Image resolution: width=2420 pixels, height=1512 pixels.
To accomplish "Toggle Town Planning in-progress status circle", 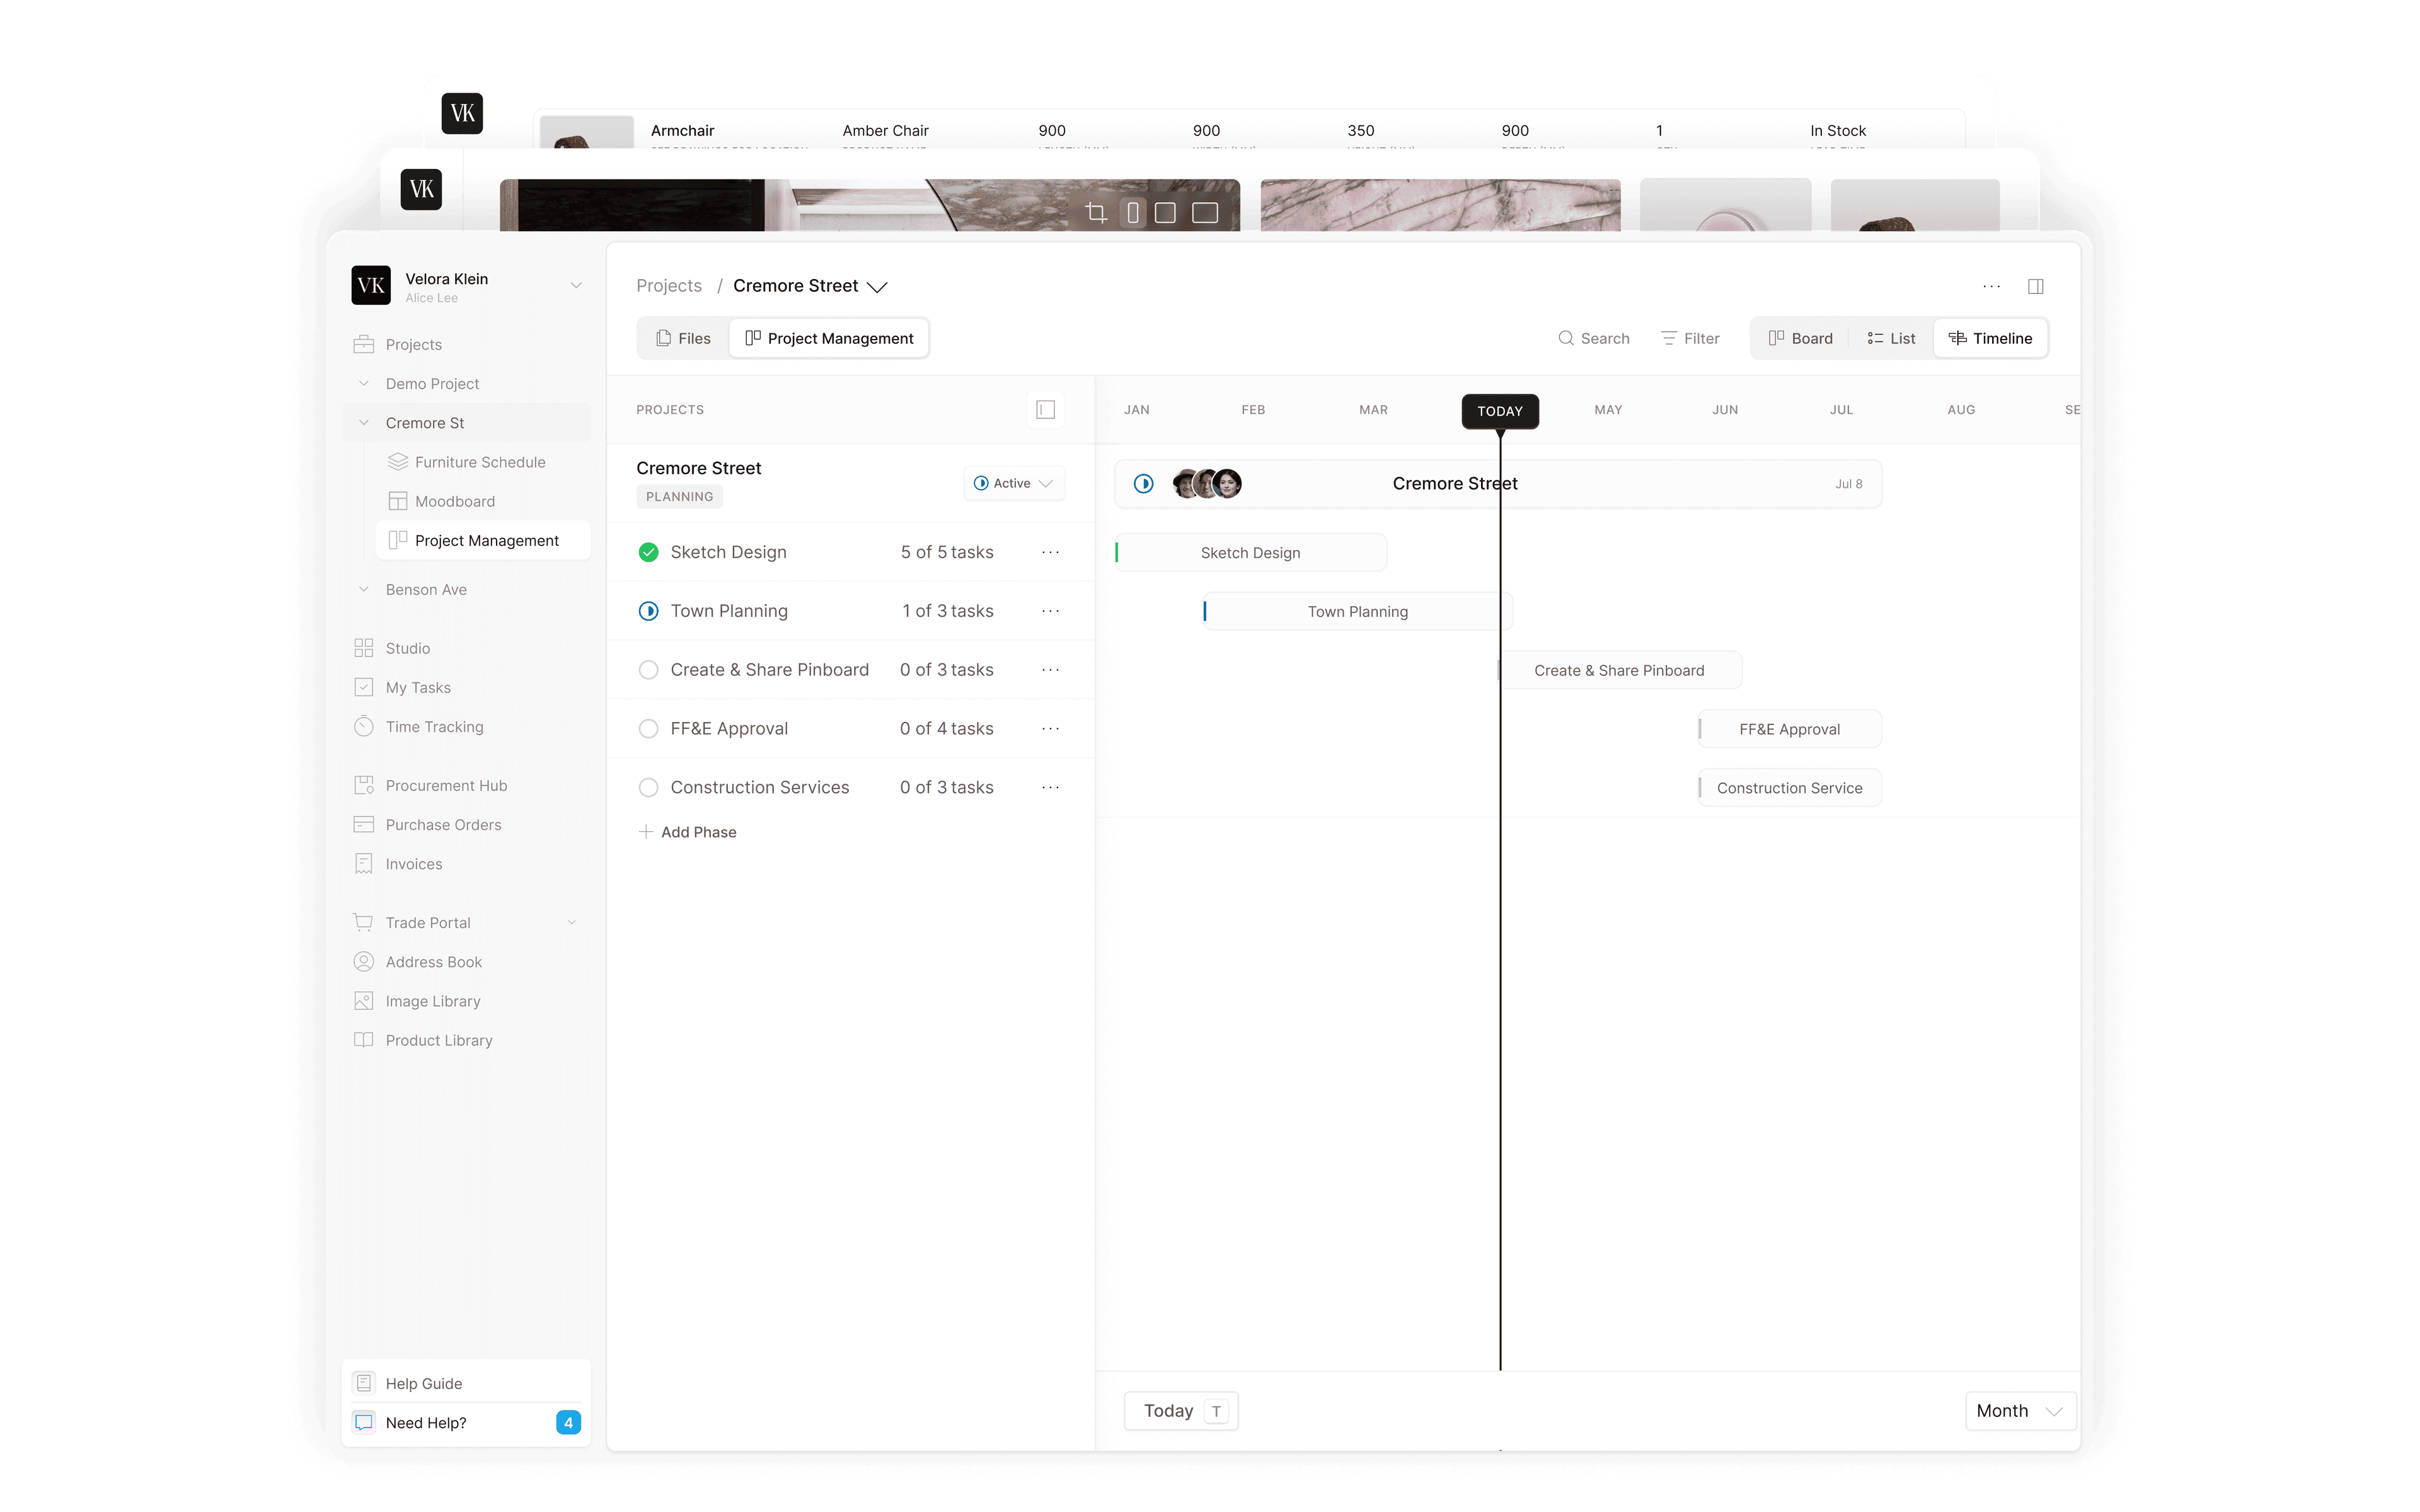I will pos(648,611).
